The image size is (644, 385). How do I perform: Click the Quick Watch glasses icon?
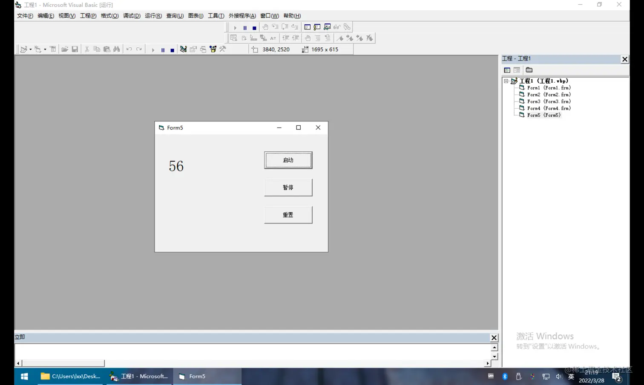(x=337, y=27)
